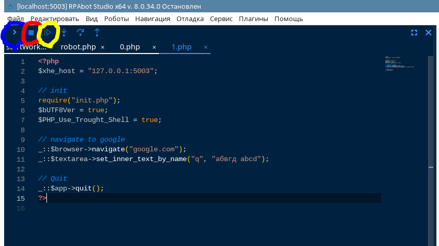
Task: Toggle fullscreen editor with expand icon
Action: (414, 32)
